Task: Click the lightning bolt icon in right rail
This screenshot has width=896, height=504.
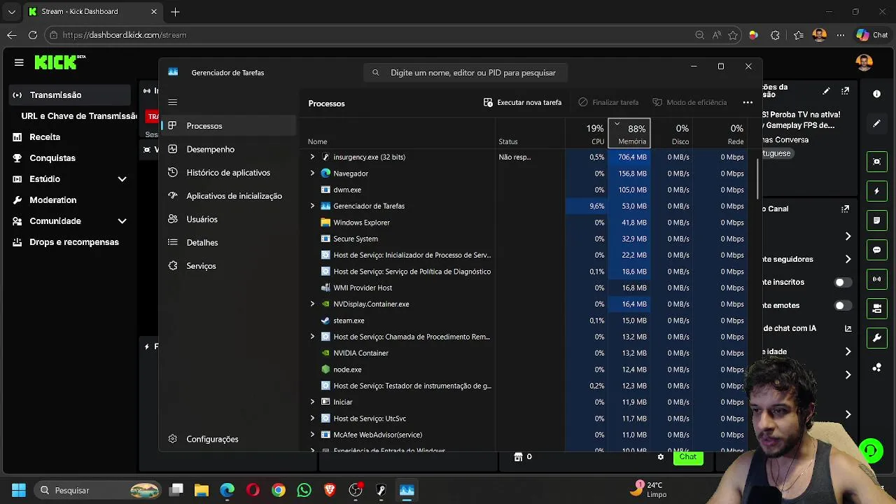Action: [x=877, y=191]
